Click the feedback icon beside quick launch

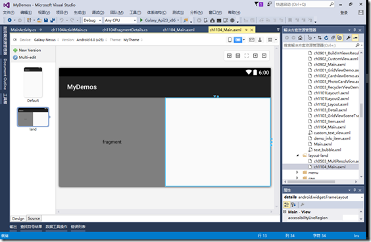(269, 4)
